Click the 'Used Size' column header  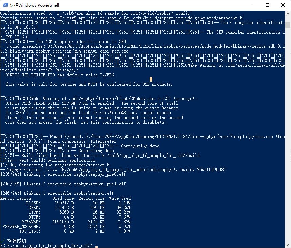point(63,198)
